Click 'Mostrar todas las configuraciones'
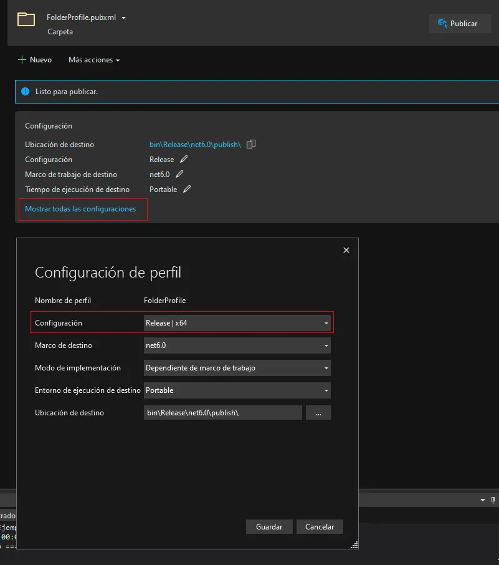This screenshot has height=565, width=499. (82, 209)
